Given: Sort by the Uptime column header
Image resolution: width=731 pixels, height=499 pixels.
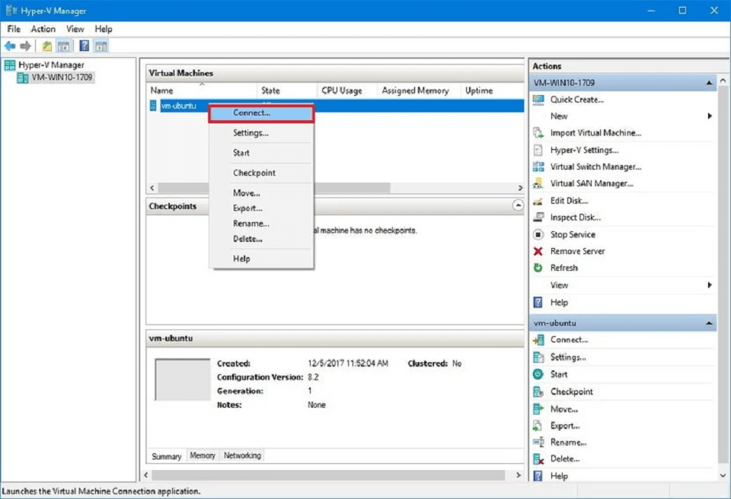Looking at the screenshot, I should pos(492,91).
